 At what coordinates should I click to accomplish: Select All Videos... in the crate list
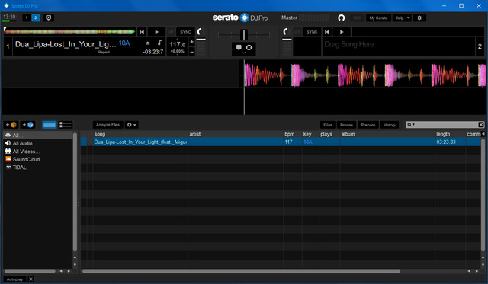(x=38, y=152)
